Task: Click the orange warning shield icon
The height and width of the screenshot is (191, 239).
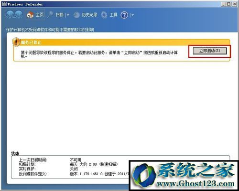Action: pos(16,42)
